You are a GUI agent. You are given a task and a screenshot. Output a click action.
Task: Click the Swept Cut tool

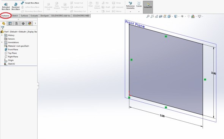point(77,3)
